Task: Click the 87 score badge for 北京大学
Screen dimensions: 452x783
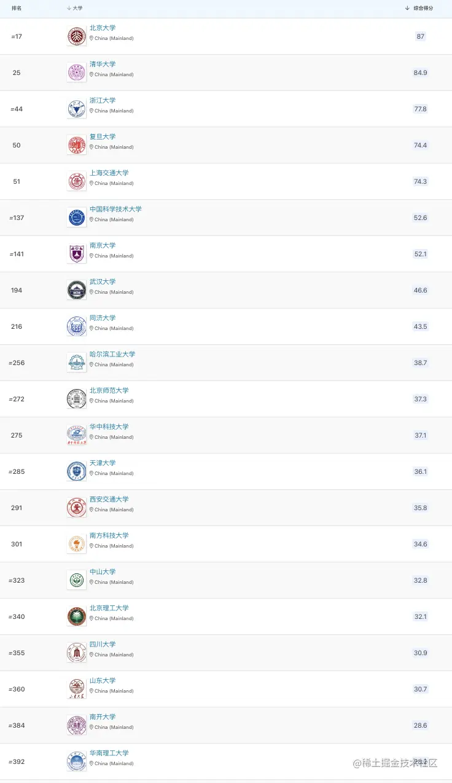Action: point(420,36)
